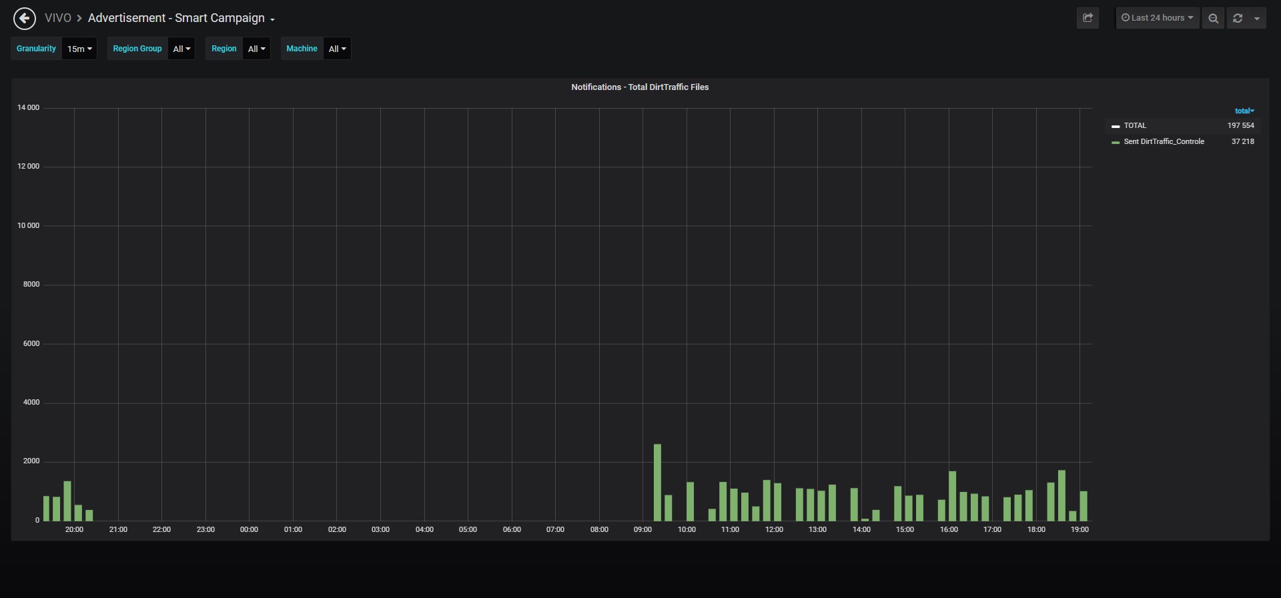Screen dimensions: 1281x598
Task: Click the white TOTAL series color swatch
Action: click(x=1116, y=126)
